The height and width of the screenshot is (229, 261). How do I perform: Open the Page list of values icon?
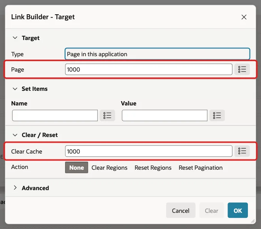tap(242, 69)
